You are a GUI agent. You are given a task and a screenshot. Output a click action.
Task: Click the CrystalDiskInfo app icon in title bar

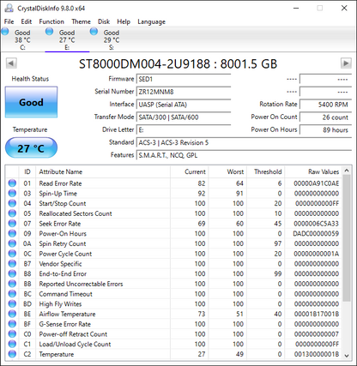(x=9, y=8)
